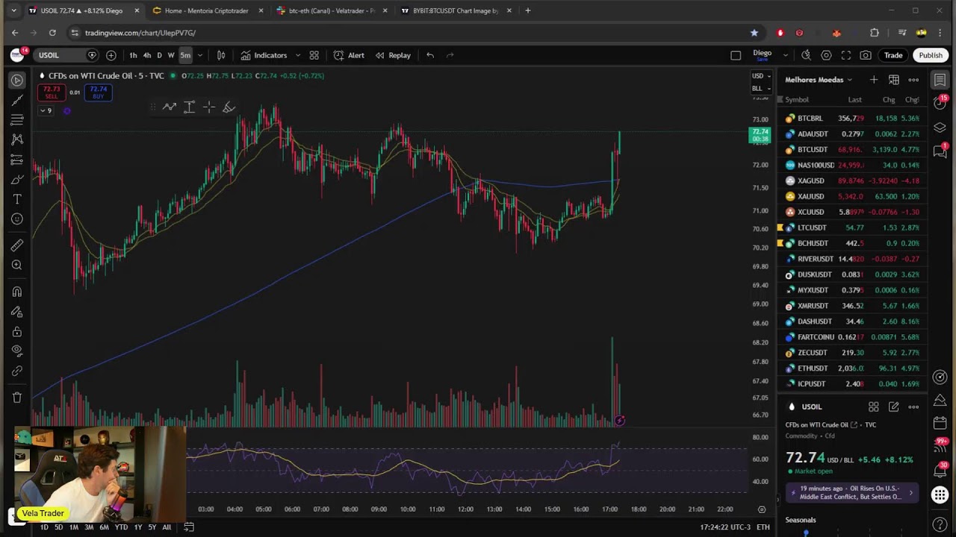
Task: Expand favorite indicators dropdown arrow
Action: point(297,55)
